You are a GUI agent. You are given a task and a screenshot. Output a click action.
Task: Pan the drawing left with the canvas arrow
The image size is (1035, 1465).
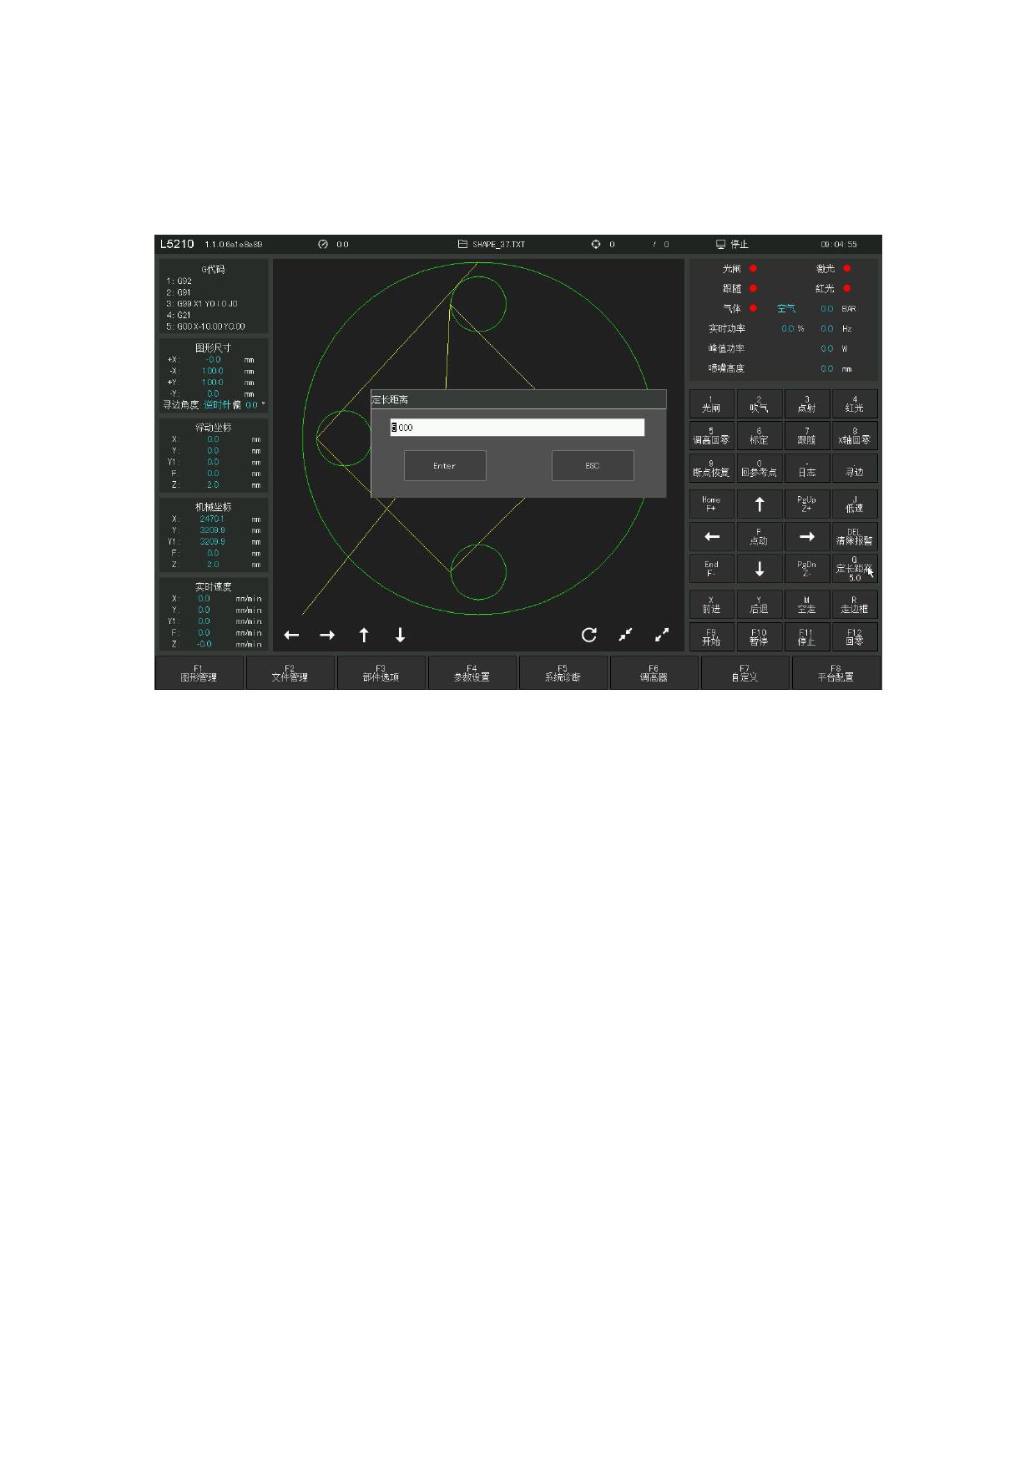[291, 636]
